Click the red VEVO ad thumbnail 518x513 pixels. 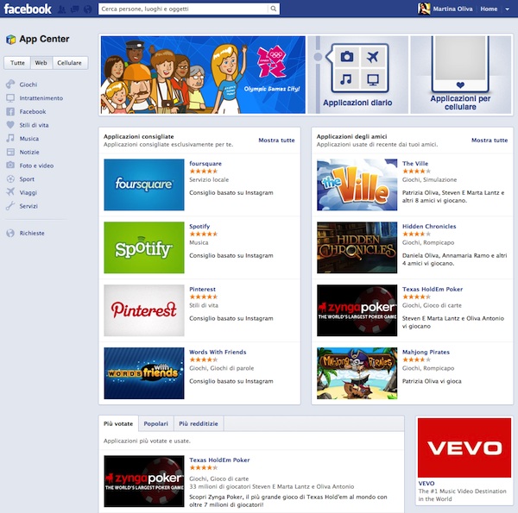point(464,447)
